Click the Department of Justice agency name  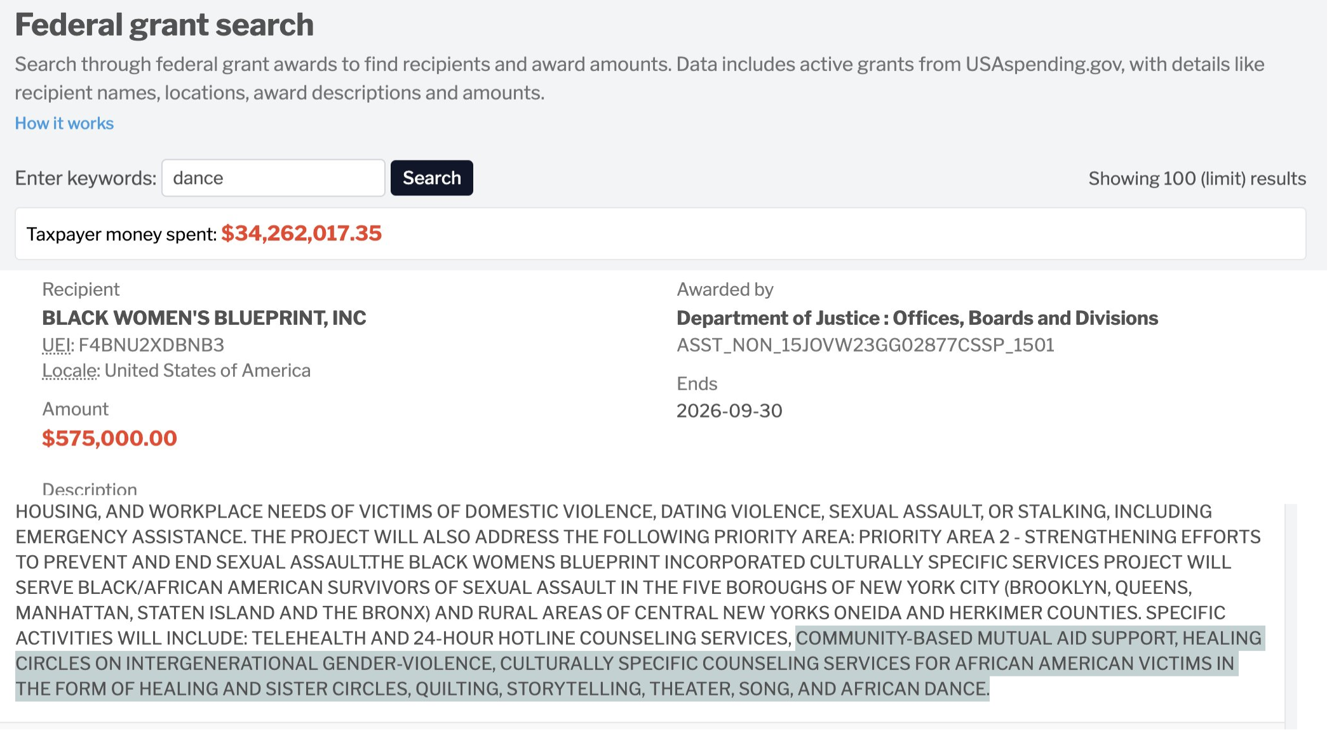point(917,318)
